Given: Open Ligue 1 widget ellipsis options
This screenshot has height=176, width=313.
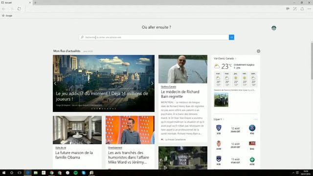Looking at the screenshot, I should (x=255, y=119).
